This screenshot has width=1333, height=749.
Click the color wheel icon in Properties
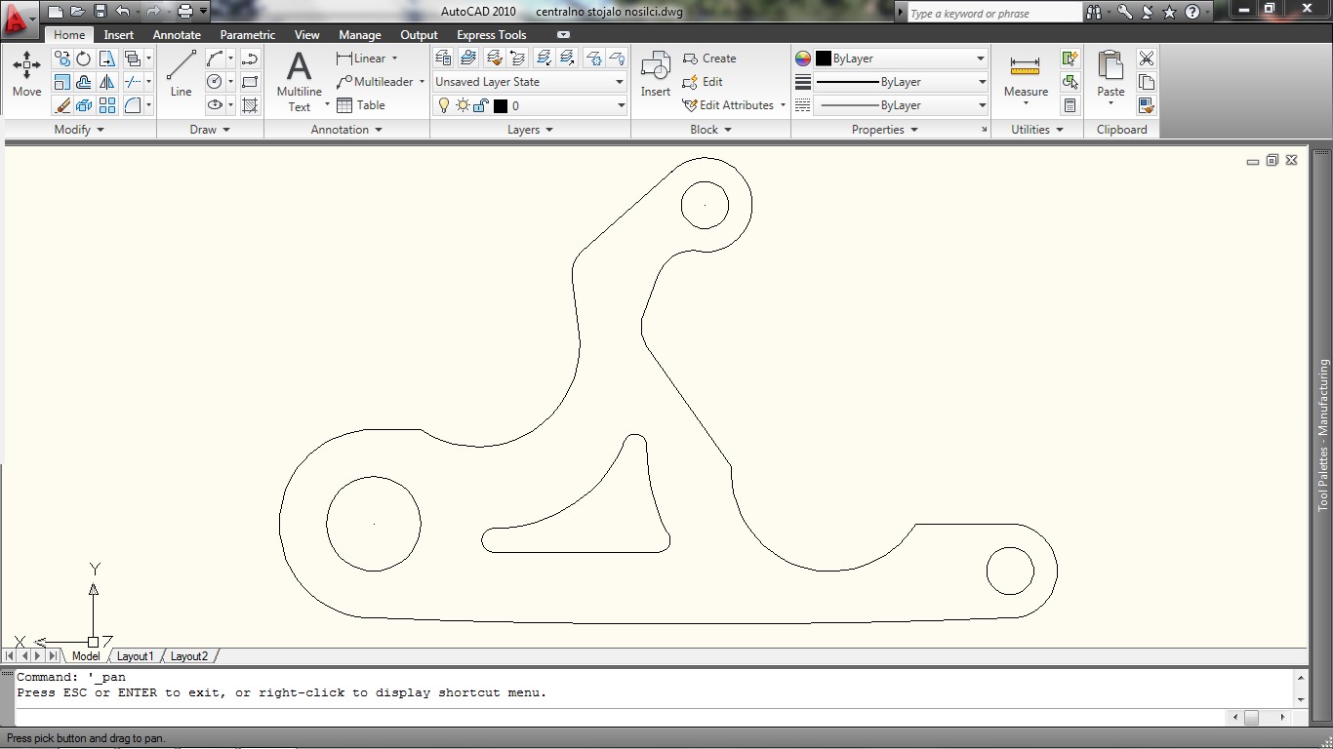(x=802, y=59)
